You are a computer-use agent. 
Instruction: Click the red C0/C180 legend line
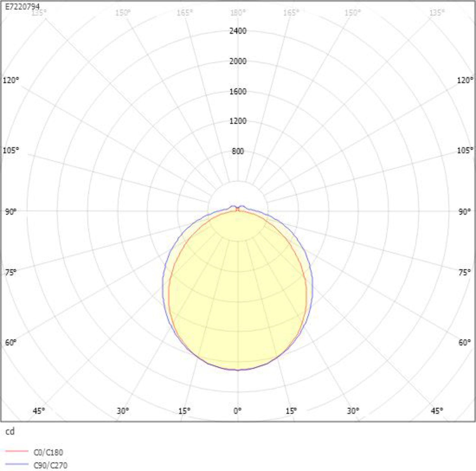[x=17, y=452]
